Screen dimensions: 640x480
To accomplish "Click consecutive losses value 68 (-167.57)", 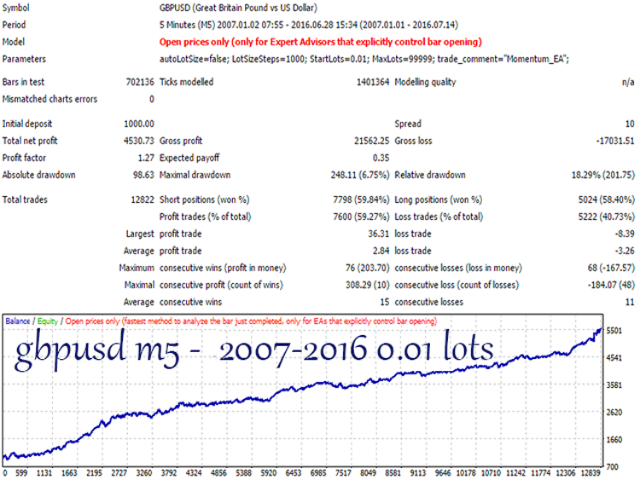I will pos(611,269).
